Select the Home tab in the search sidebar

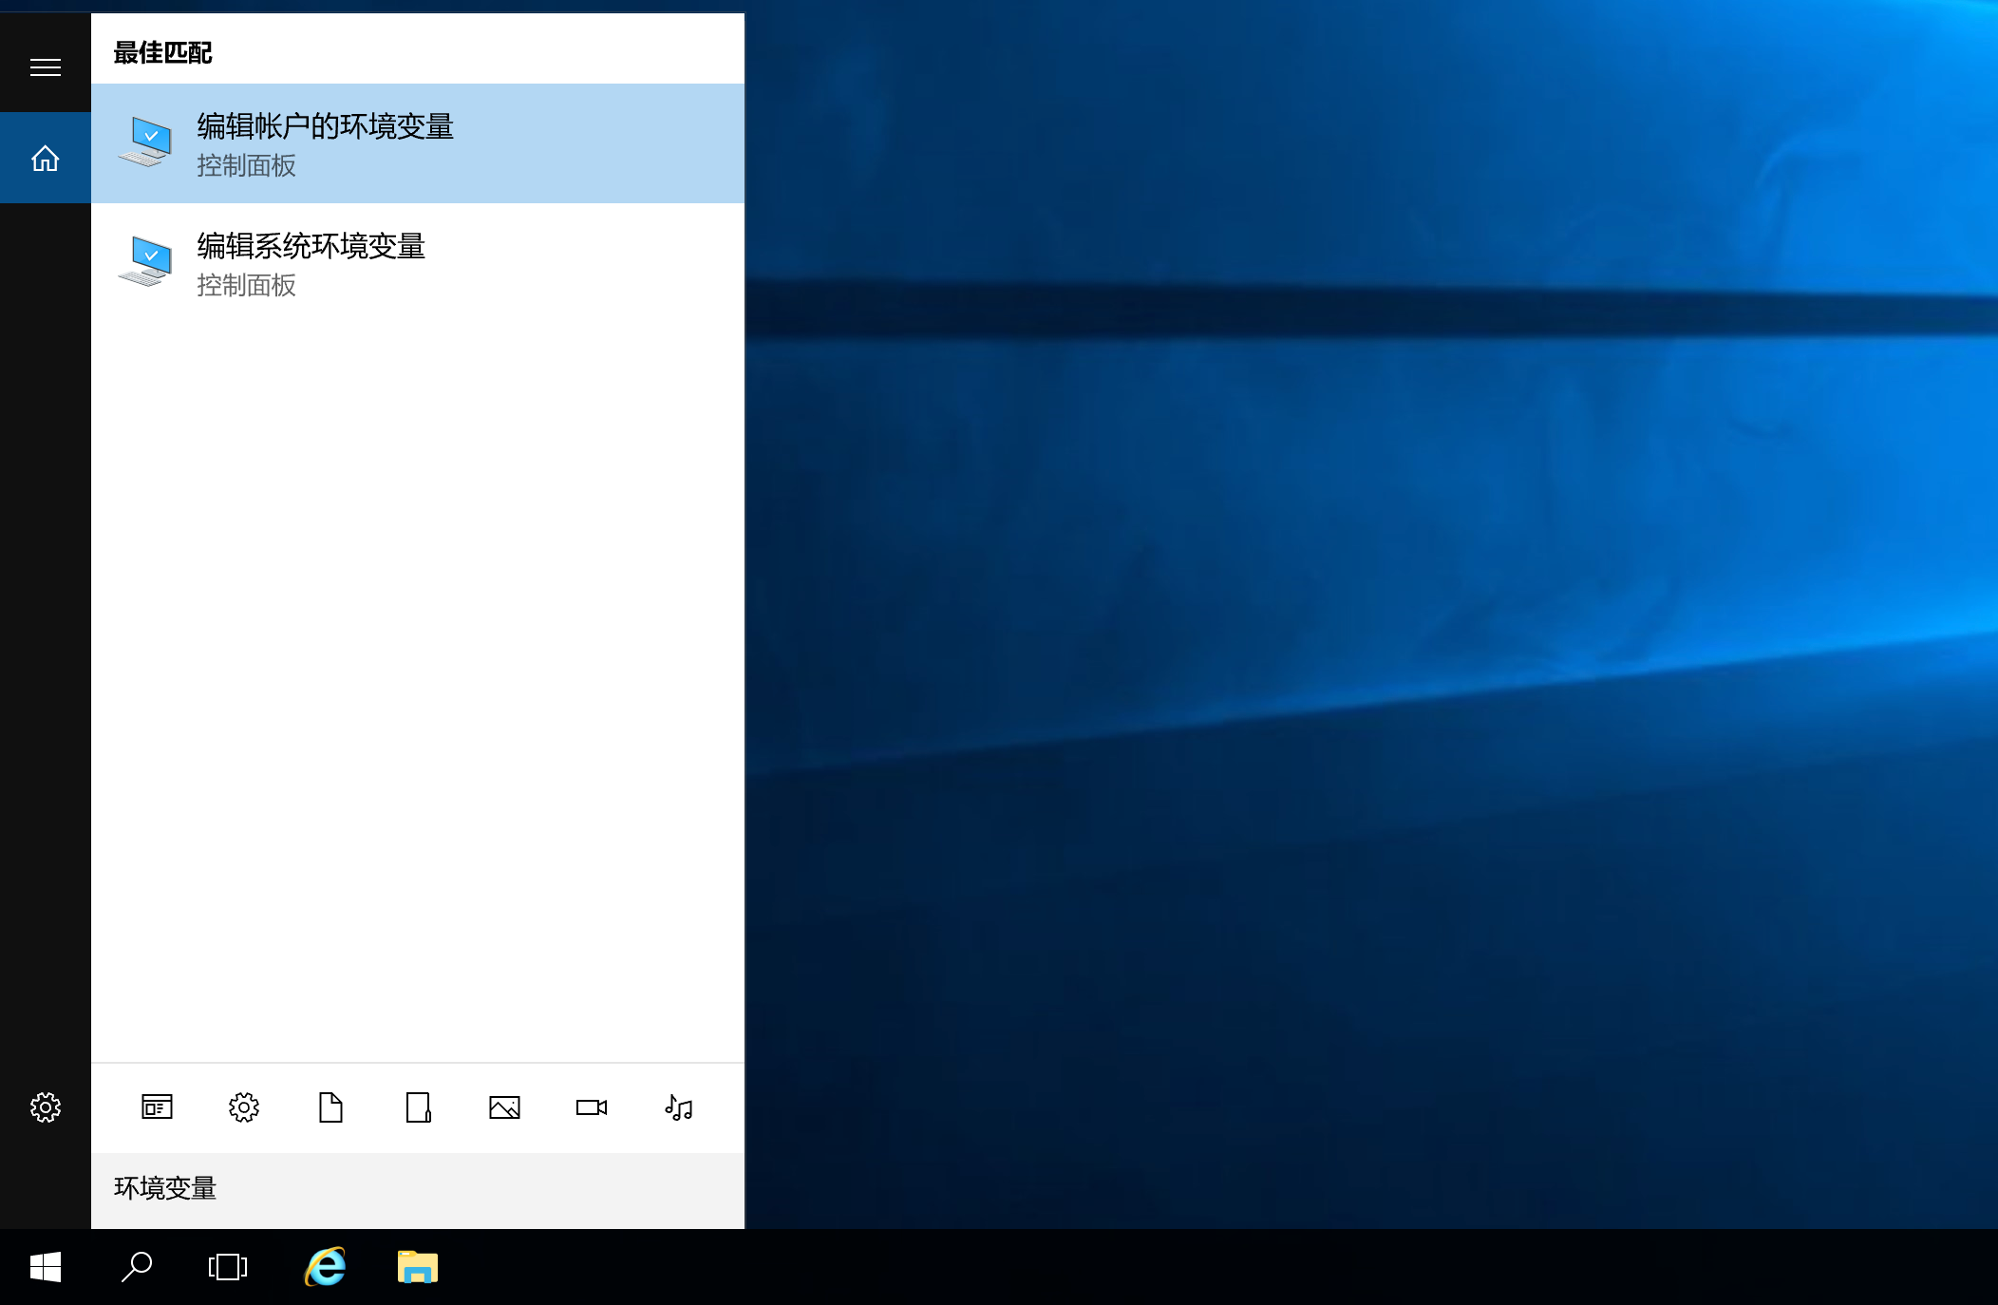coord(45,158)
